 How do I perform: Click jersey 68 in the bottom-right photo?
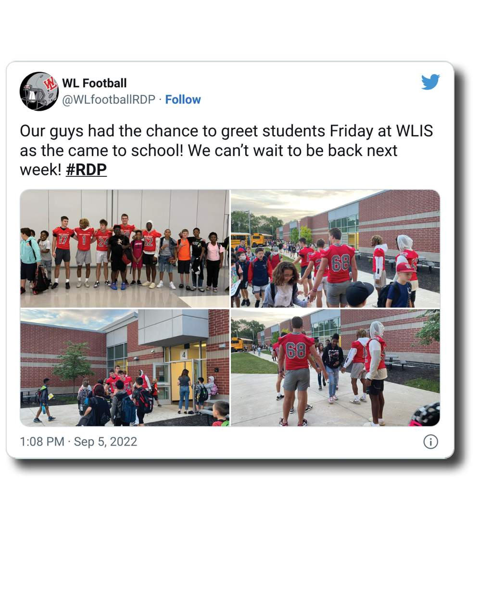point(296,350)
